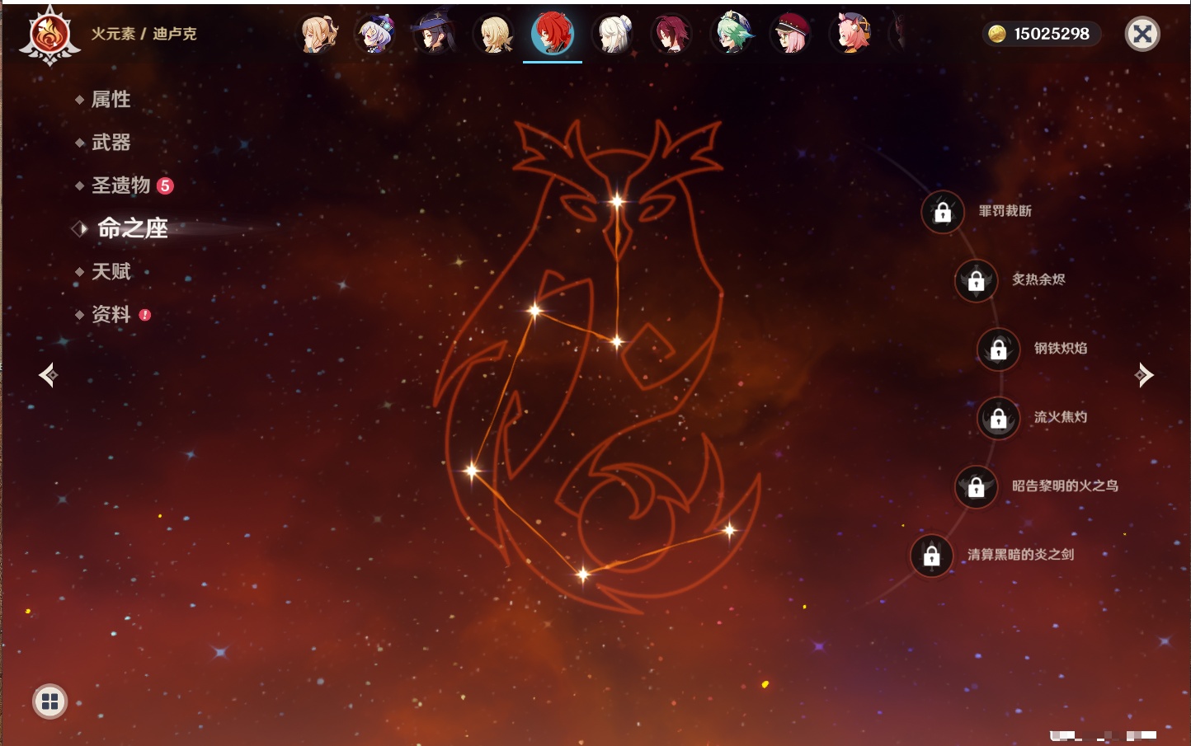The image size is (1191, 746).
Task: Click the Mora amount 15025298
Action: [1052, 34]
